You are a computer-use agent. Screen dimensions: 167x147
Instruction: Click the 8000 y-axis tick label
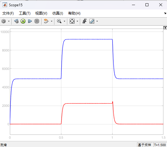pyautogui.click(x=6, y=50)
